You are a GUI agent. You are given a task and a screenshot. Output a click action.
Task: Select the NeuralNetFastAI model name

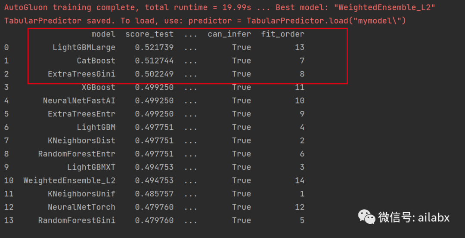tap(79, 101)
